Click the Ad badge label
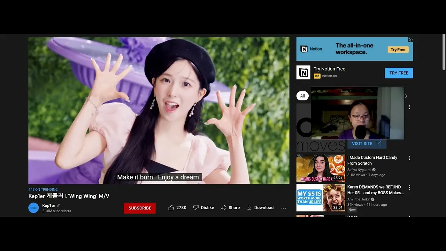Viewport: 446px width, 251px height. [x=317, y=76]
